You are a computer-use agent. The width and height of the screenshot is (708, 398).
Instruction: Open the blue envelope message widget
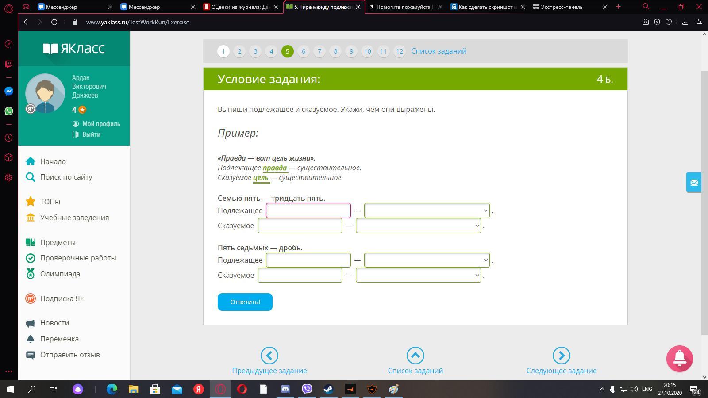coord(694,182)
